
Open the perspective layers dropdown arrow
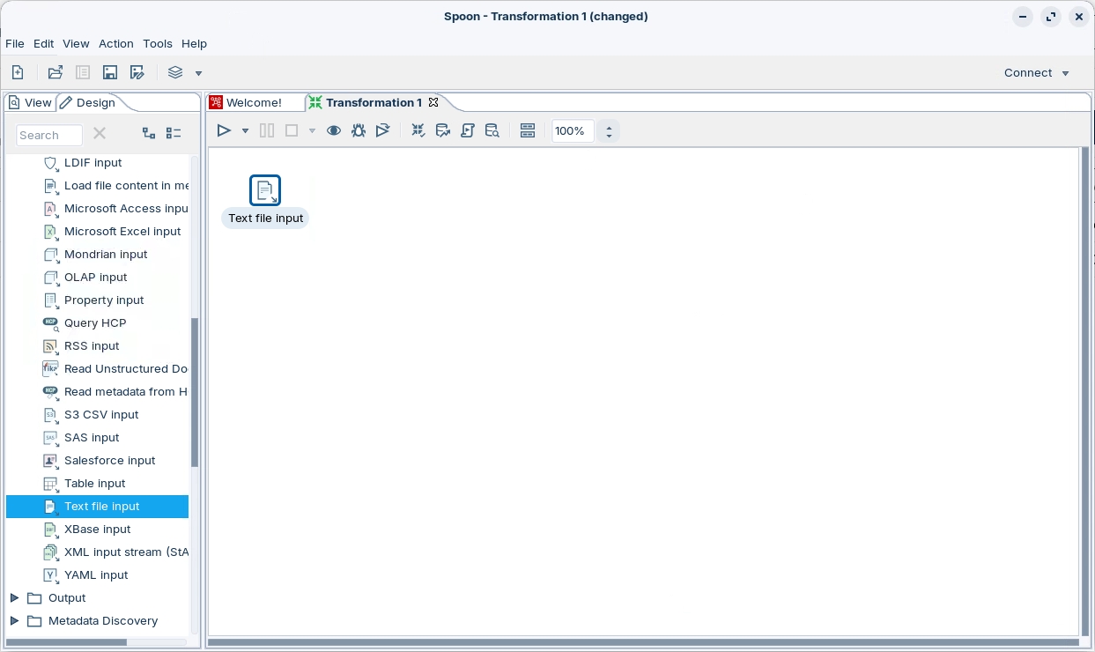pyautogui.click(x=198, y=73)
